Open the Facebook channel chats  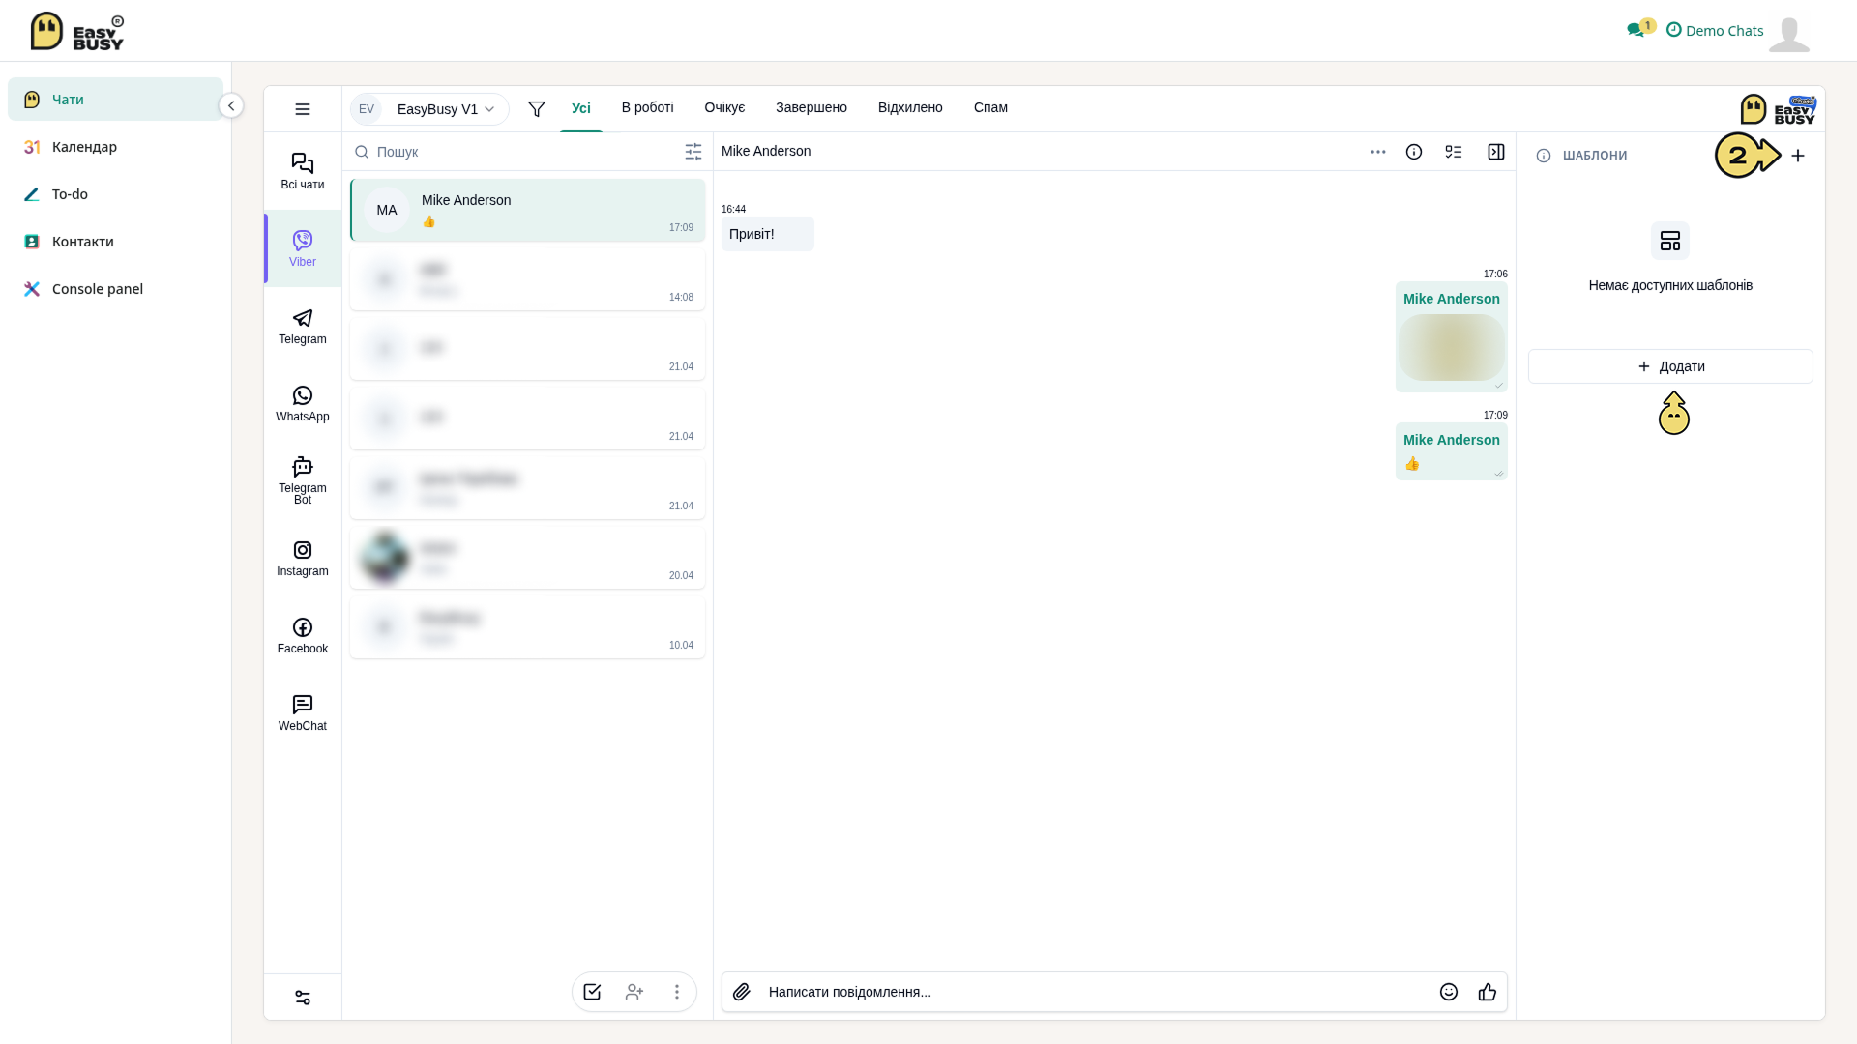coord(303,635)
